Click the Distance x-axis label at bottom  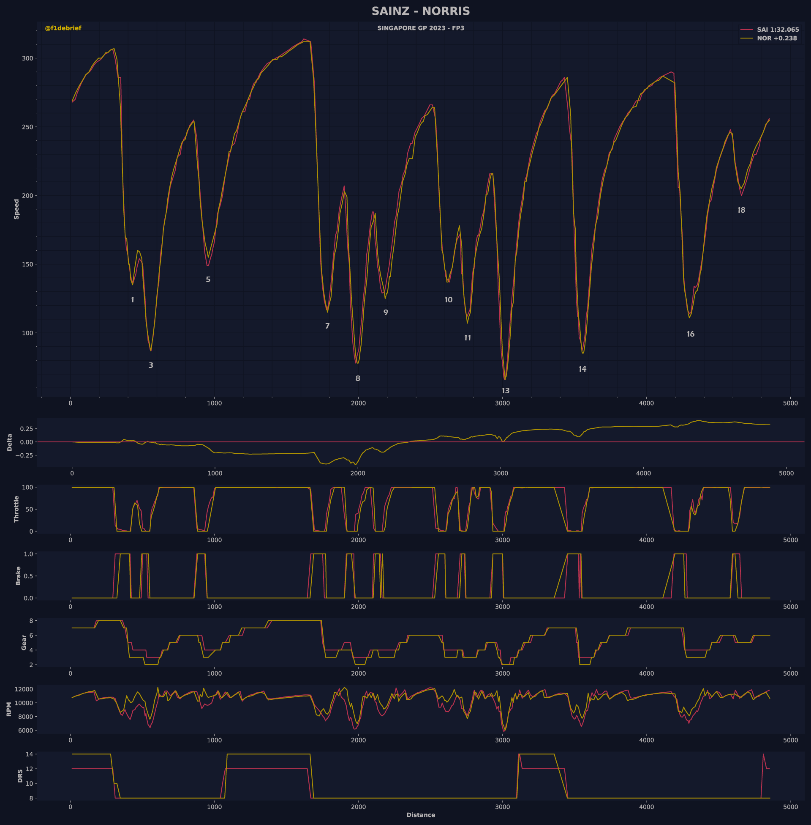420,815
